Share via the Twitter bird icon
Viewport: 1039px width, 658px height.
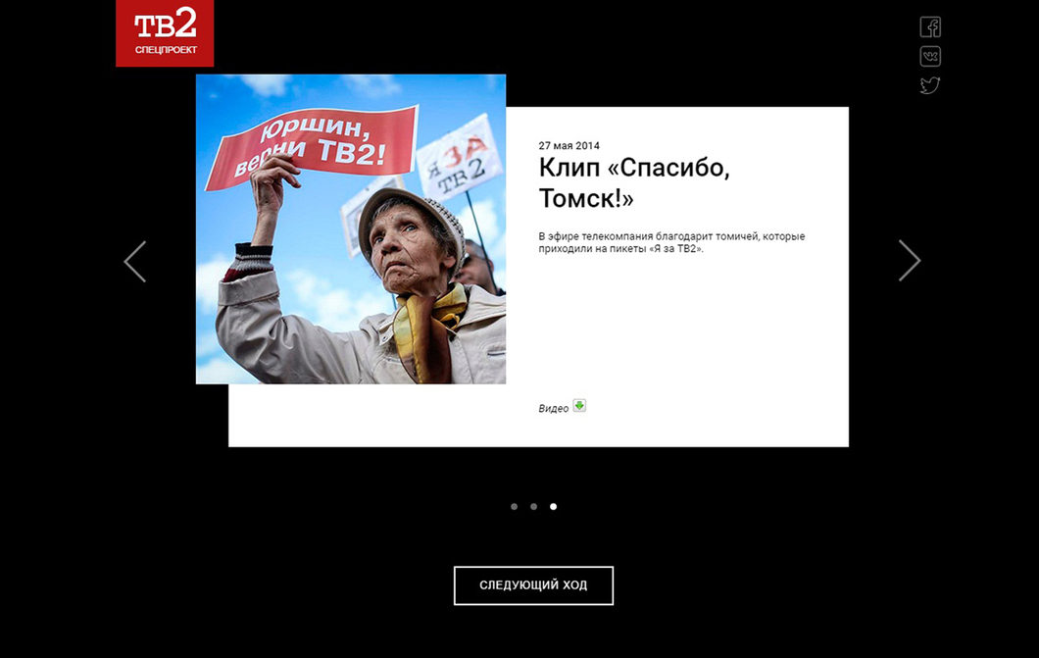(x=930, y=85)
